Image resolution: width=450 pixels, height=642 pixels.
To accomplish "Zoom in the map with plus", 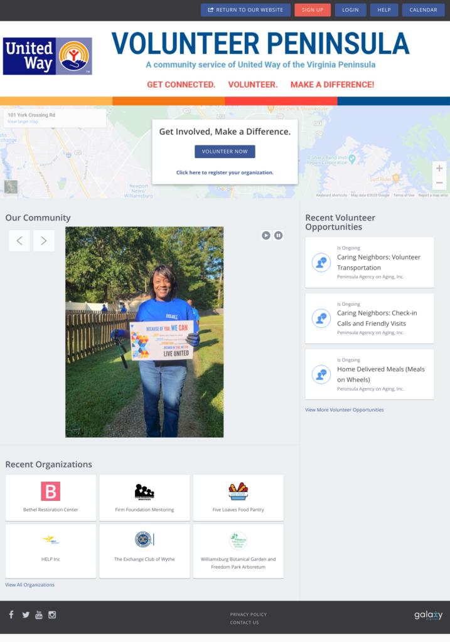I will pos(439,168).
